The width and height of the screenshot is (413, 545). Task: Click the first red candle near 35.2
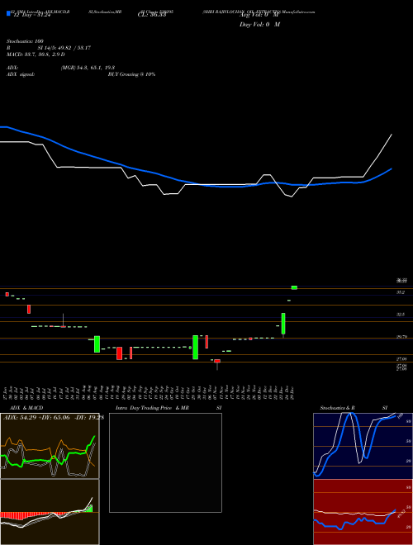[7, 295]
